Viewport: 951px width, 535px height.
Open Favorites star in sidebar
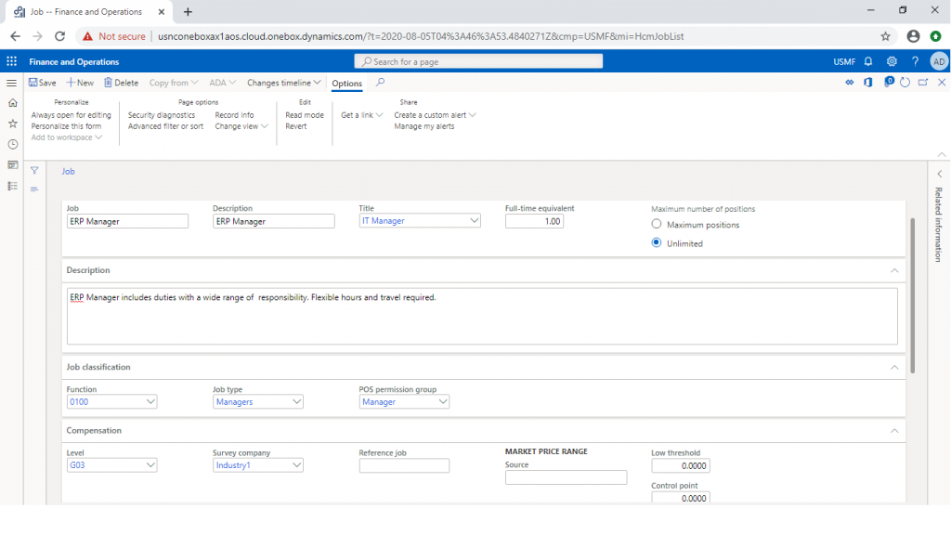pyautogui.click(x=13, y=124)
